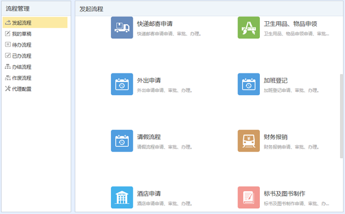Click description 请假流程申请、审批、办理。
This screenshot has width=345, height=214.
point(164,147)
